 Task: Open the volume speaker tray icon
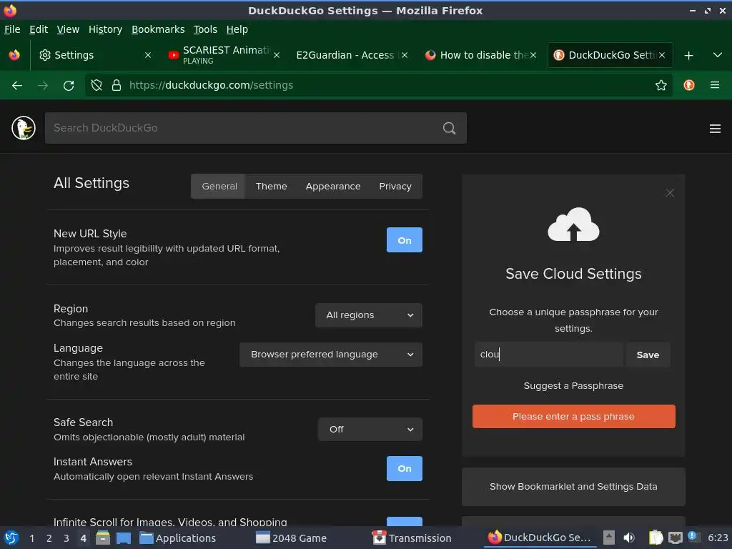[629, 538]
